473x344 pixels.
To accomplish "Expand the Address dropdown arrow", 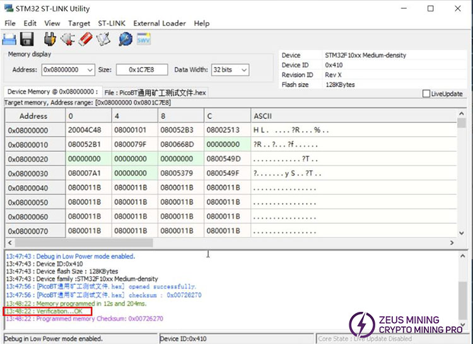I will tap(88, 70).
